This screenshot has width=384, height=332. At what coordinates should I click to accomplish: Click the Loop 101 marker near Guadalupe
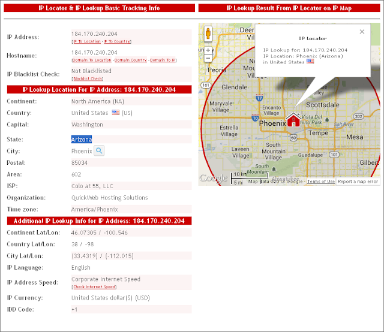(x=334, y=155)
